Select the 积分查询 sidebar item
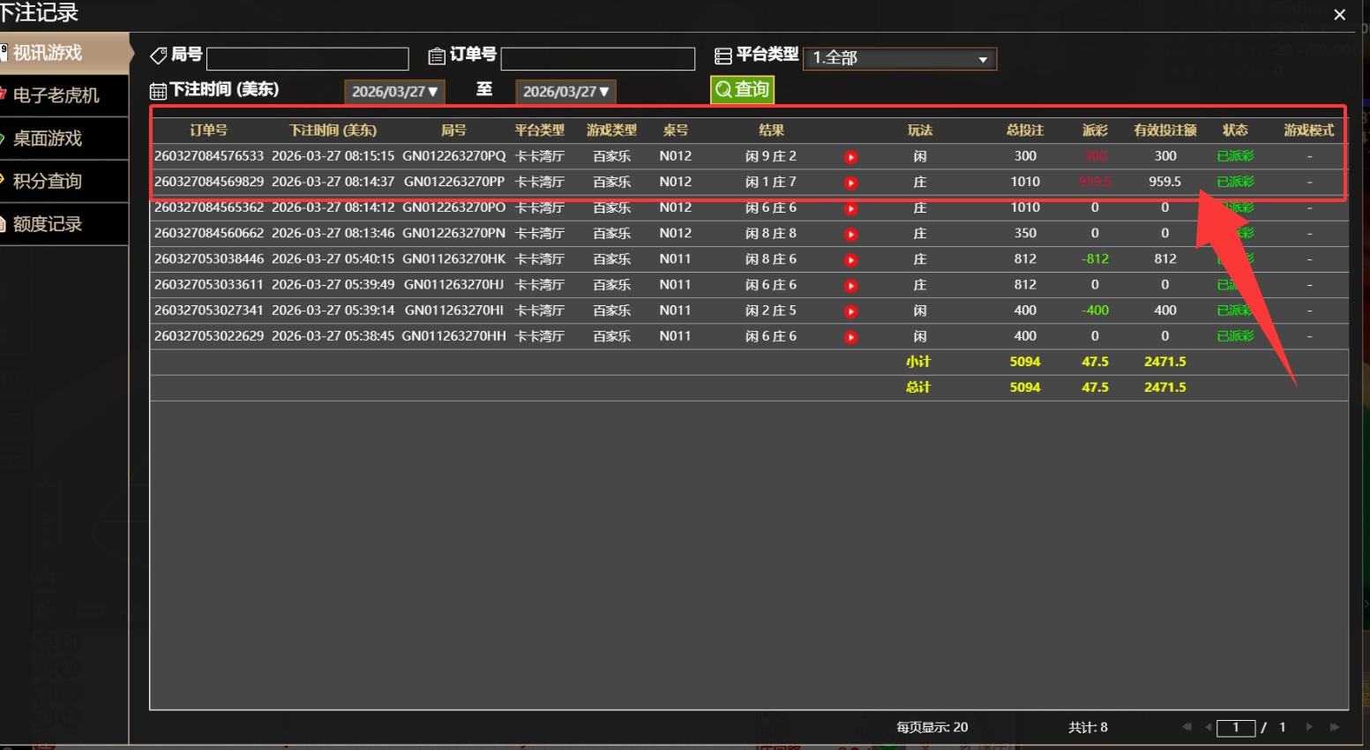1370x750 pixels. coord(48,181)
